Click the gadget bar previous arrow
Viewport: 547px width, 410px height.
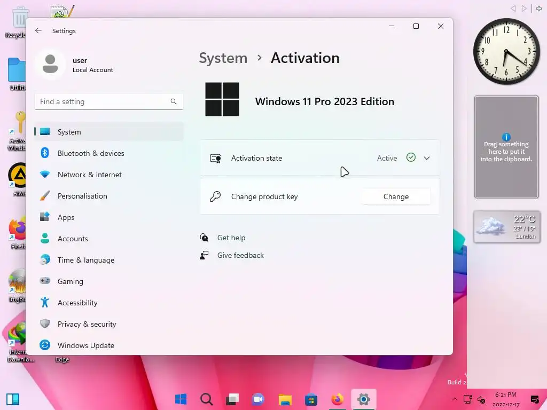pos(513,9)
